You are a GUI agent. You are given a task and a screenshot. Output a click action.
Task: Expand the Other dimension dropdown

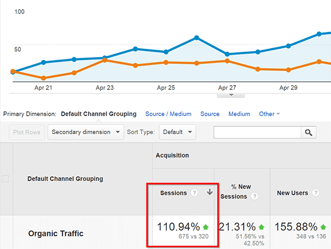(269, 114)
